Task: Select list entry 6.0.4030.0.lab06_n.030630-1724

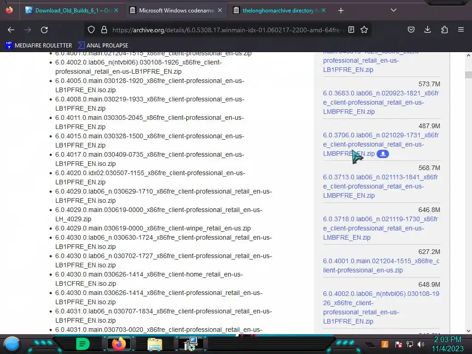Action: (x=164, y=242)
